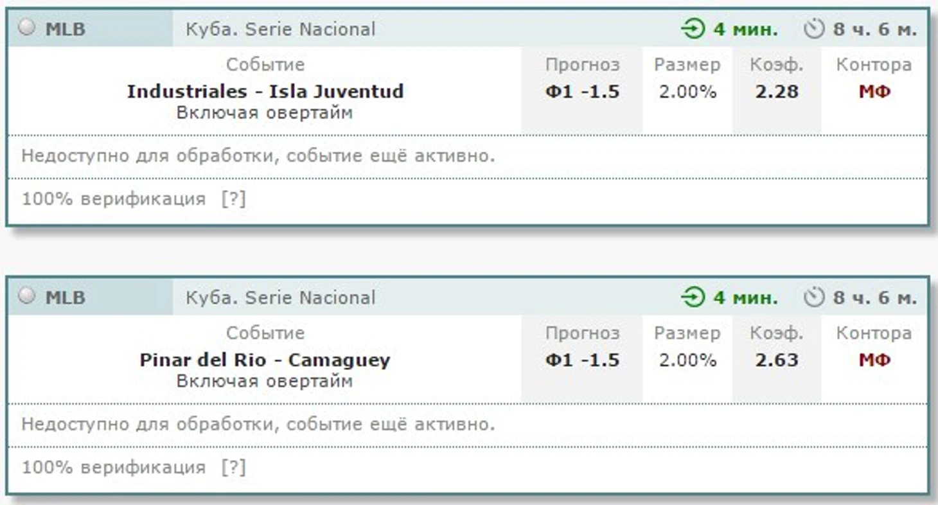Click the green arrow icon in Industriales card header
This screenshot has height=505, width=938.
point(693,30)
